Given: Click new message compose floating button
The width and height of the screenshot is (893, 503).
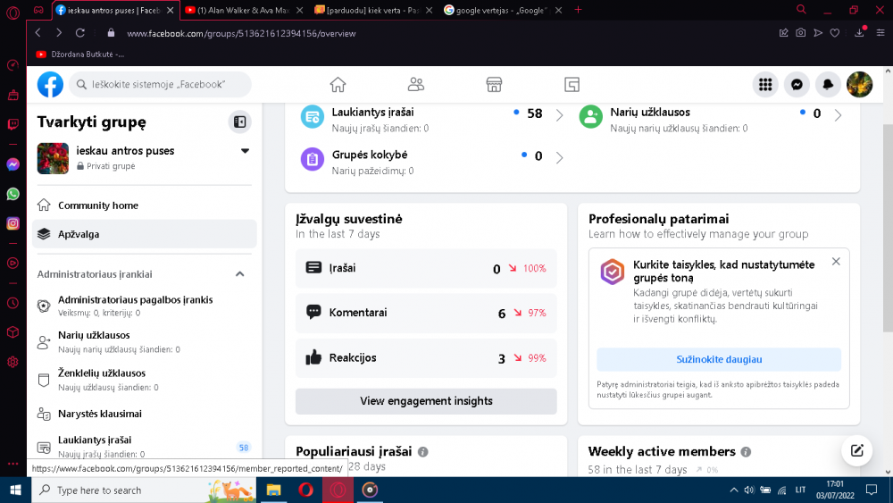Looking at the screenshot, I should 856,451.
